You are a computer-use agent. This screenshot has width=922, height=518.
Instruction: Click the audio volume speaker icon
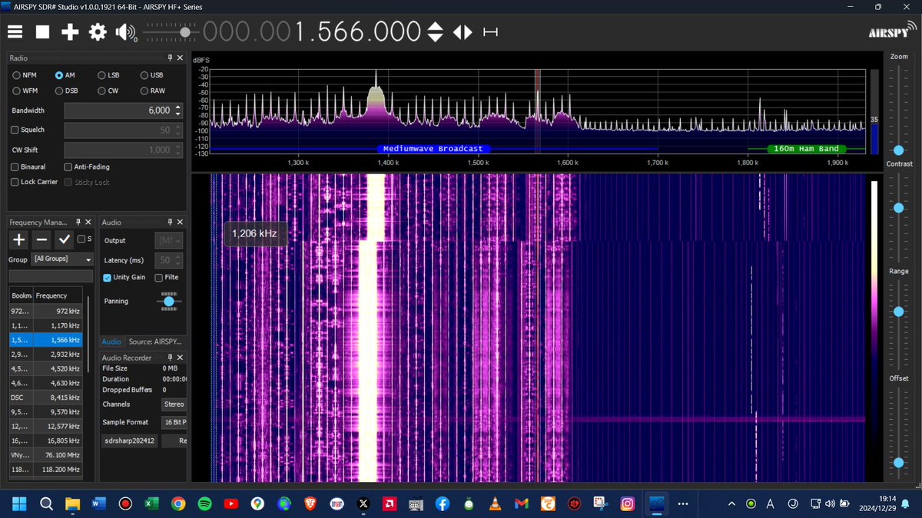123,32
